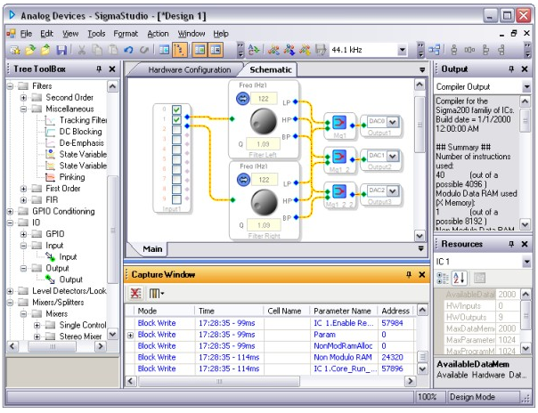Click the New project icon
The image size is (538, 413).
coord(15,50)
